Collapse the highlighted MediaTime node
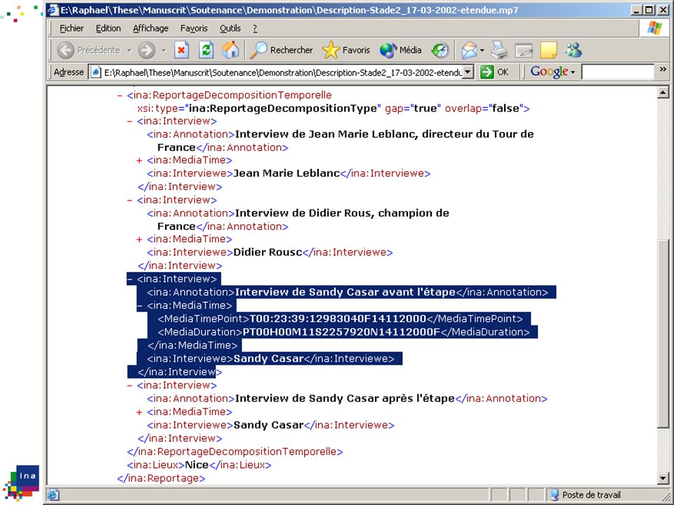 139,306
